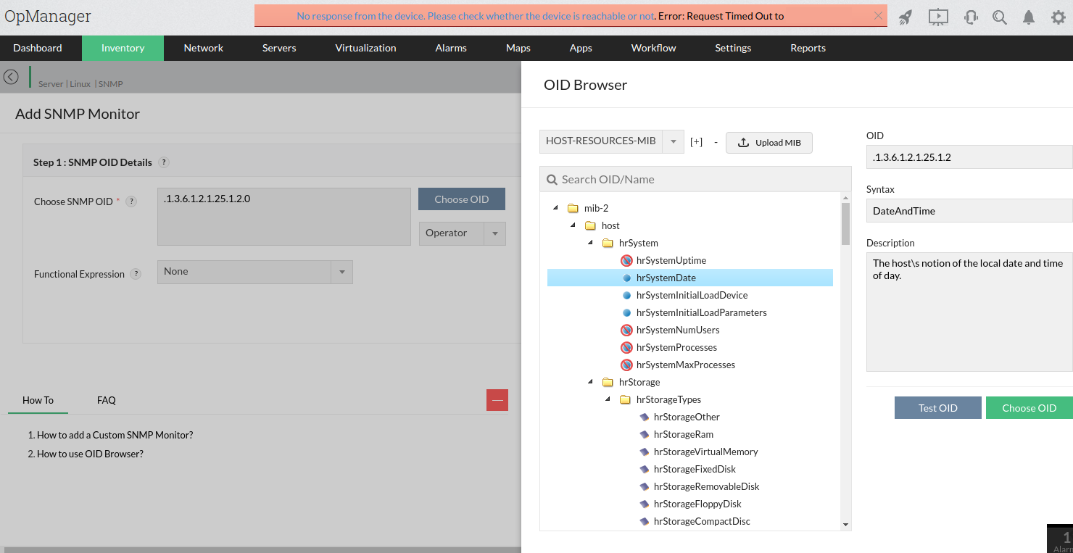Open the notifications bell icon

(x=1029, y=17)
